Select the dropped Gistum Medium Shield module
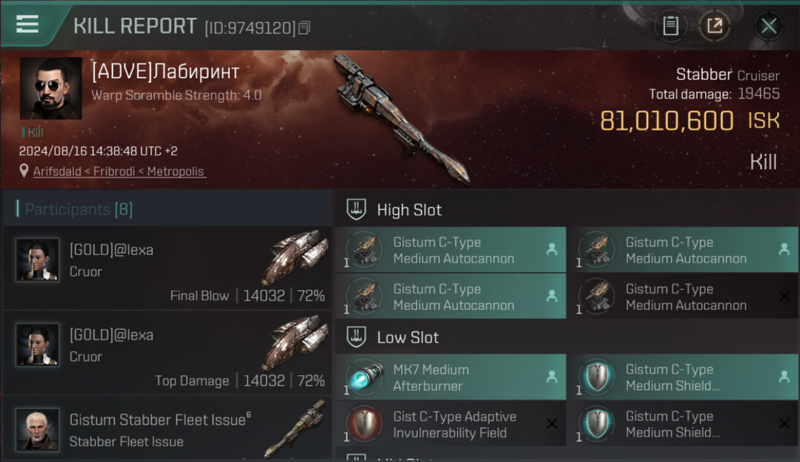This screenshot has width=800, height=462. tap(682, 378)
